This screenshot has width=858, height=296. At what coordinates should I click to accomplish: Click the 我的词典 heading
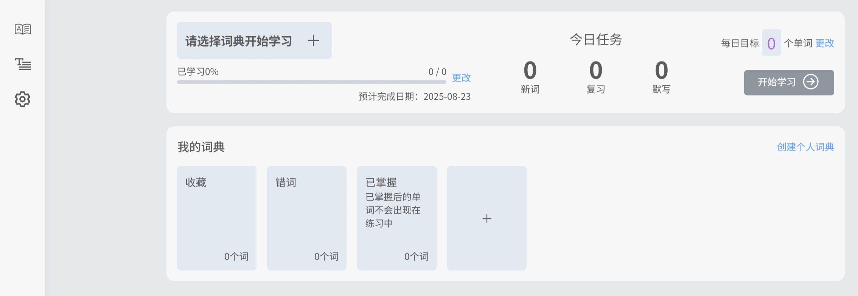coord(201,147)
